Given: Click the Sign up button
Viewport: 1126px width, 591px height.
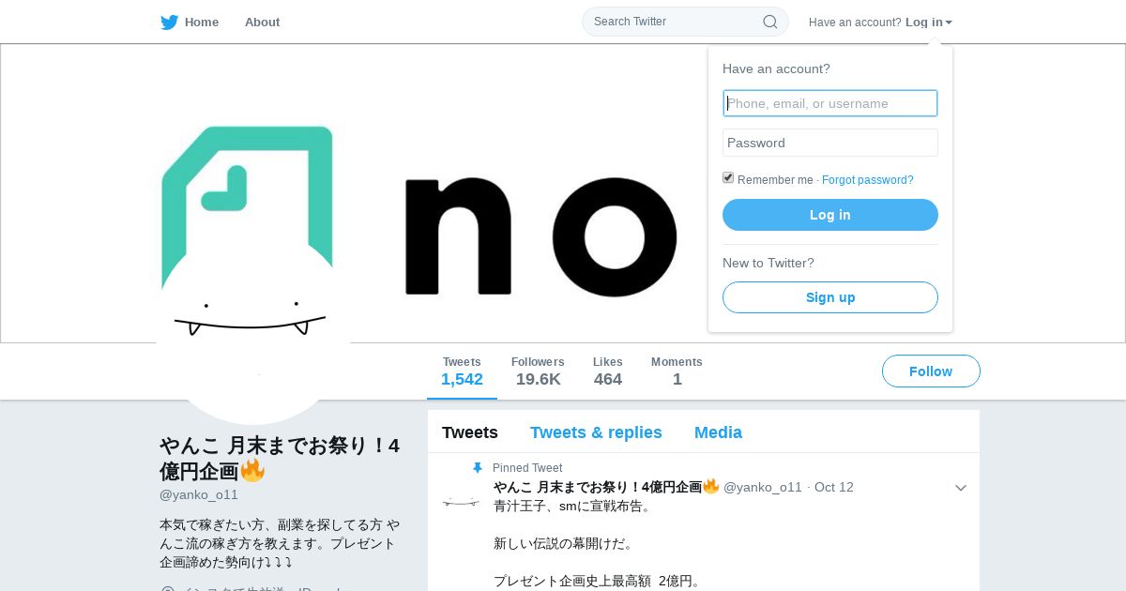Looking at the screenshot, I should point(830,297).
